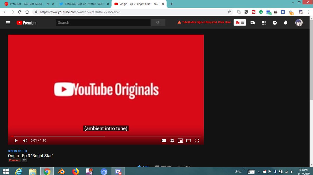
Task: Switch to theater mode
Action: pyautogui.click(x=189, y=141)
